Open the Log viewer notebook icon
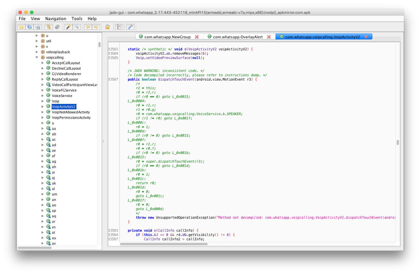 pyautogui.click(x=119, y=27)
